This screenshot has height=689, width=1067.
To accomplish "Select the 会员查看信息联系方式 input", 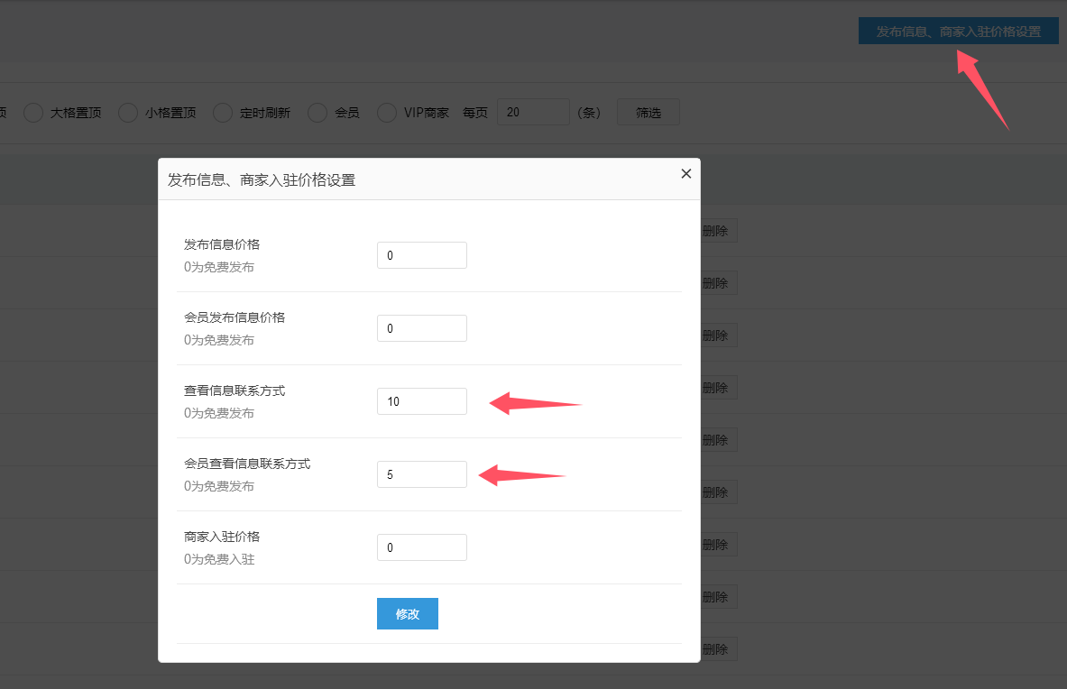I will click(421, 474).
